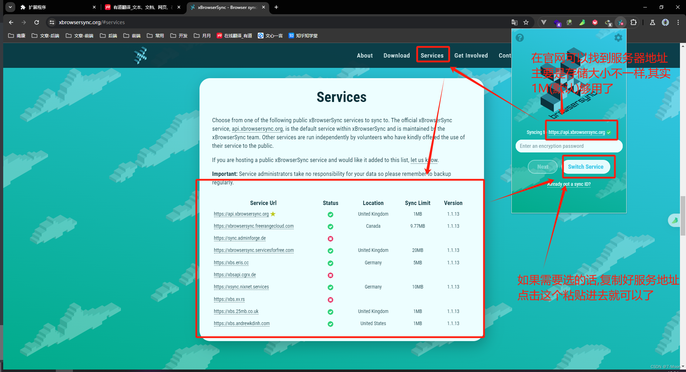Click the page vertical scrollbar thumb
686x372 pixels.
pyautogui.click(x=683, y=215)
